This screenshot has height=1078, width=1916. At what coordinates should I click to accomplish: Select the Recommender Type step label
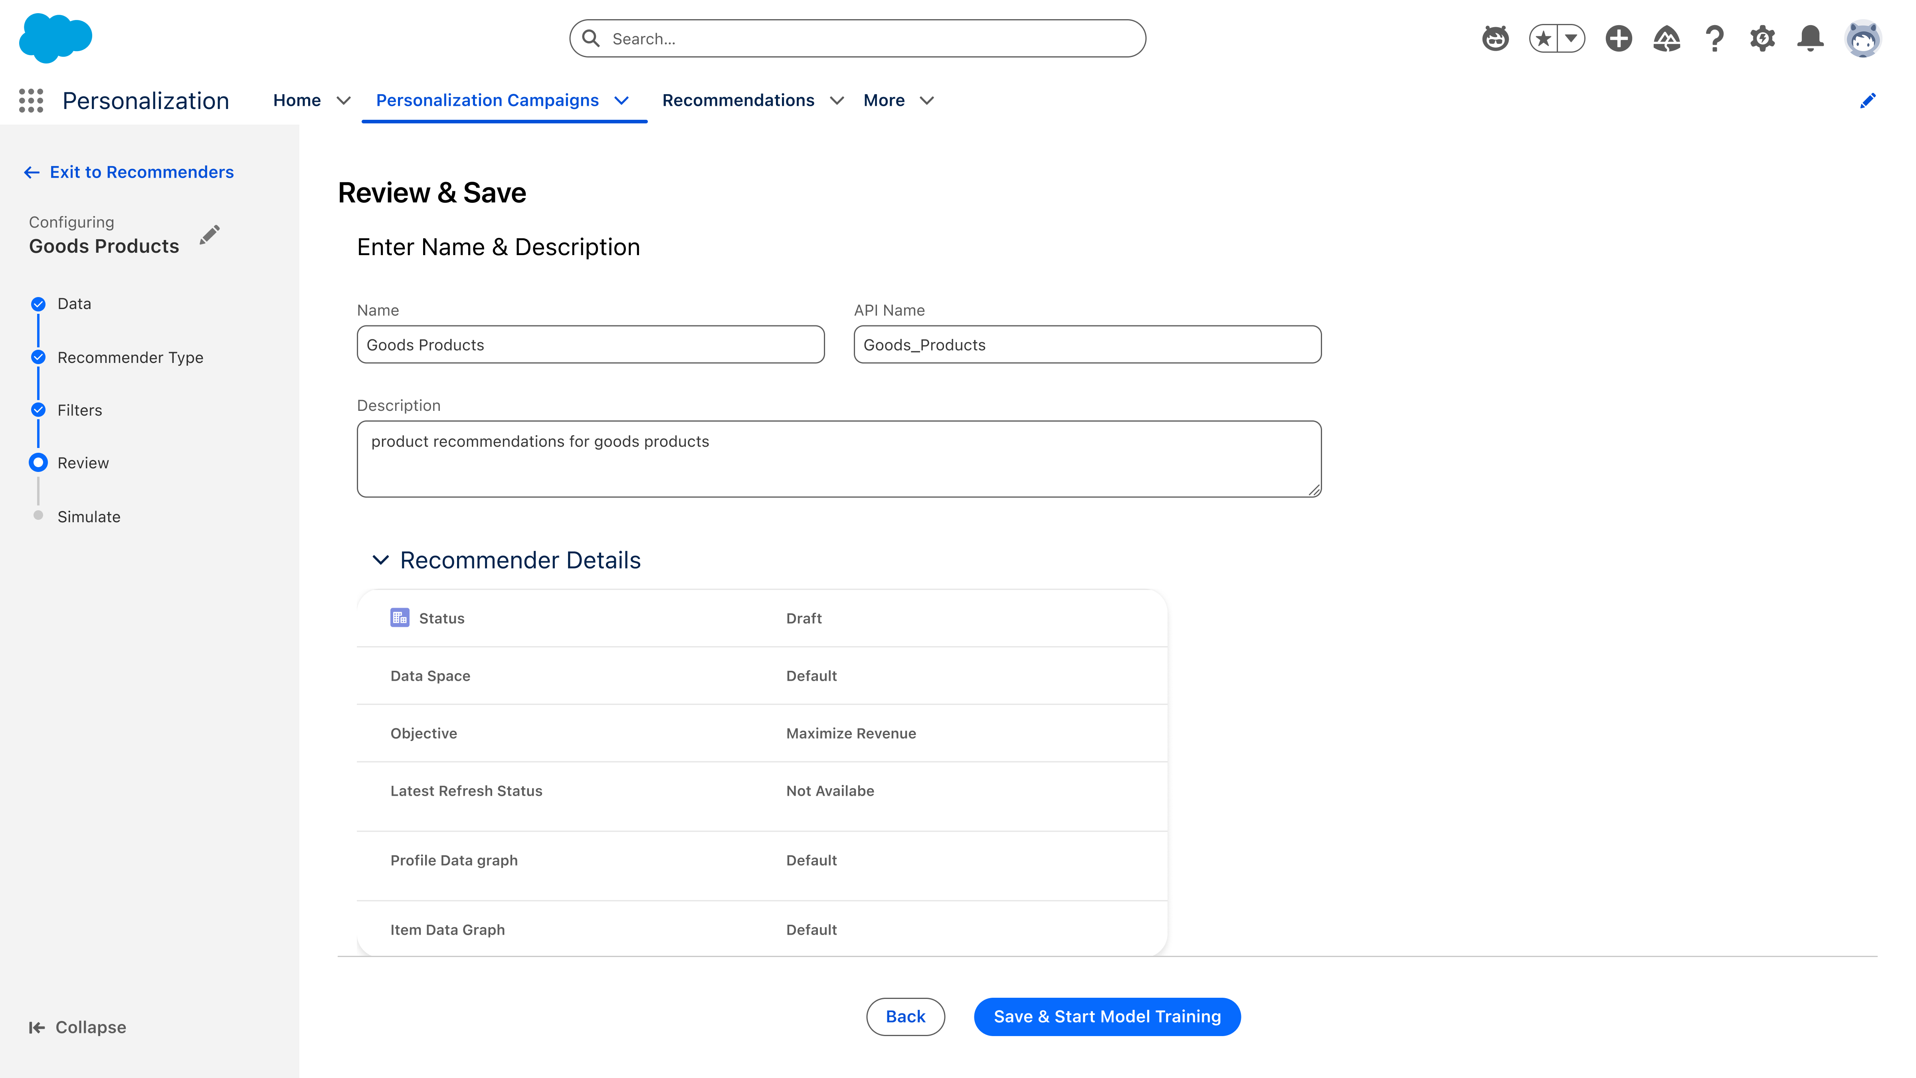click(x=130, y=358)
